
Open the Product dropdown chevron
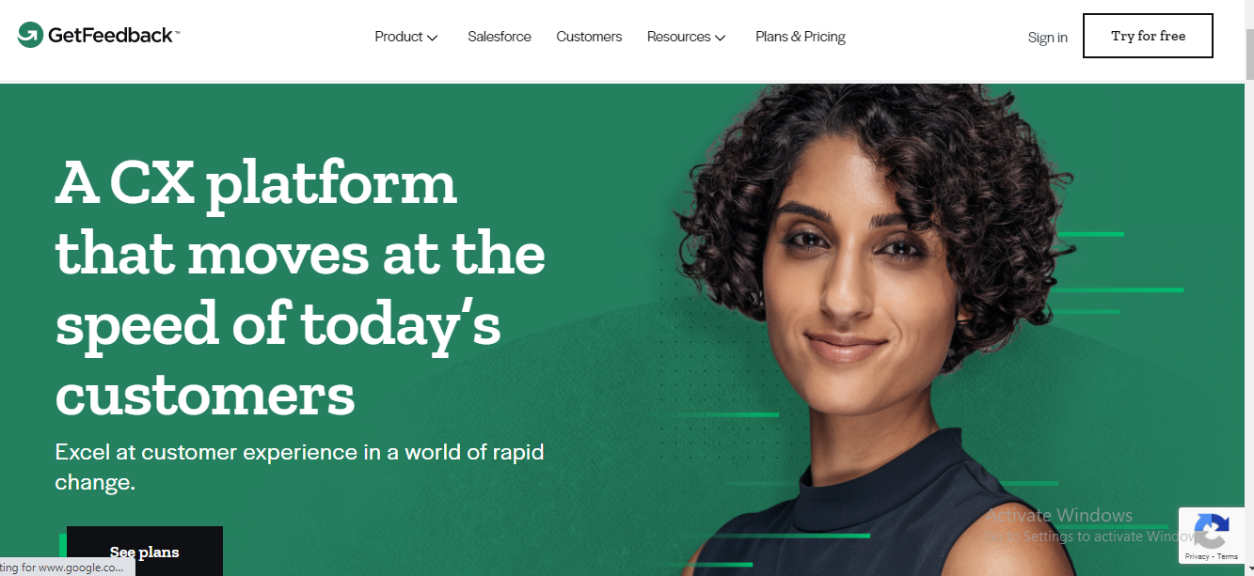click(433, 38)
